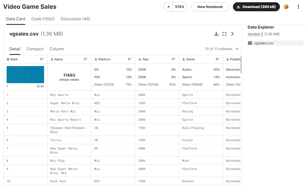307x186 pixels.
Task: Sort by the Name column icon
Action: coord(86,59)
